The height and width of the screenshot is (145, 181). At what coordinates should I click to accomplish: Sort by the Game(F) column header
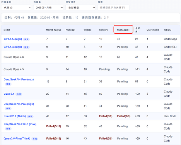point(103,30)
